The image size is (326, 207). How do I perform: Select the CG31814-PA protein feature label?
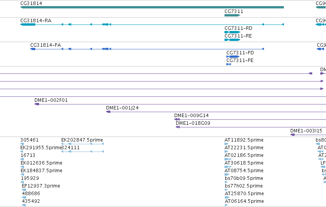(x=46, y=45)
